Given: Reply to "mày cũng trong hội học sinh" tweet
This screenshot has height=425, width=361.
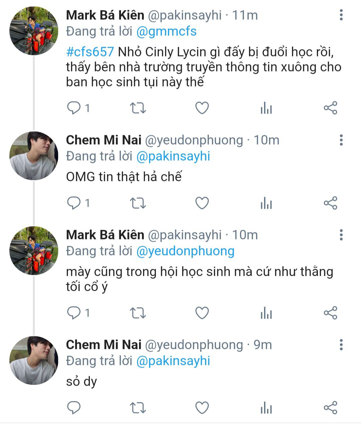Looking at the screenshot, I should pyautogui.click(x=74, y=313).
